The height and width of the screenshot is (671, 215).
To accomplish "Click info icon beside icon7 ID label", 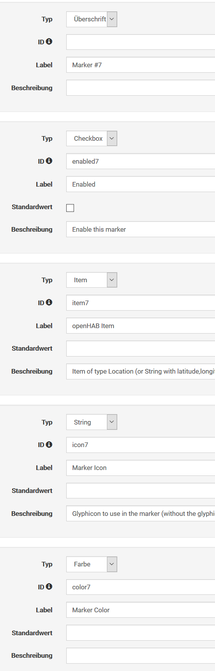I will pyautogui.click(x=49, y=444).
